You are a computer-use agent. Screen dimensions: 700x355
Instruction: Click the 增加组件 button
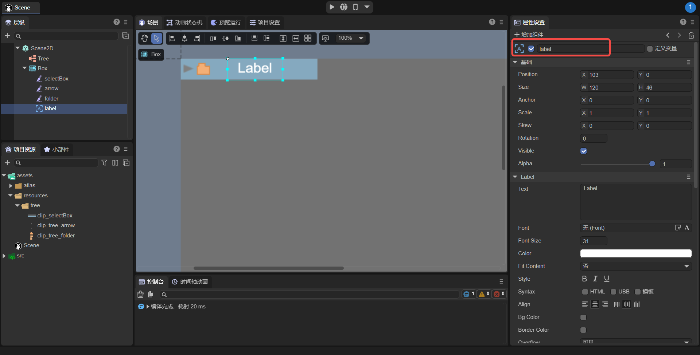(529, 35)
